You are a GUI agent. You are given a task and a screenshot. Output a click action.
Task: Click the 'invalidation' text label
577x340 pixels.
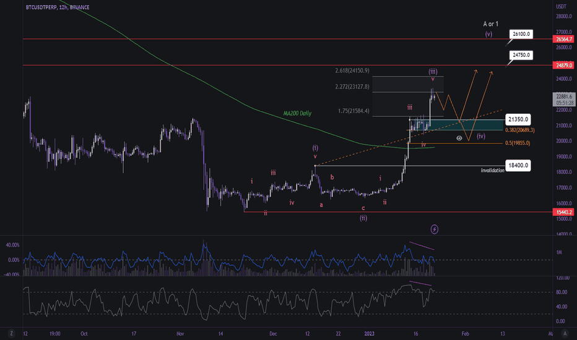pyautogui.click(x=492, y=171)
